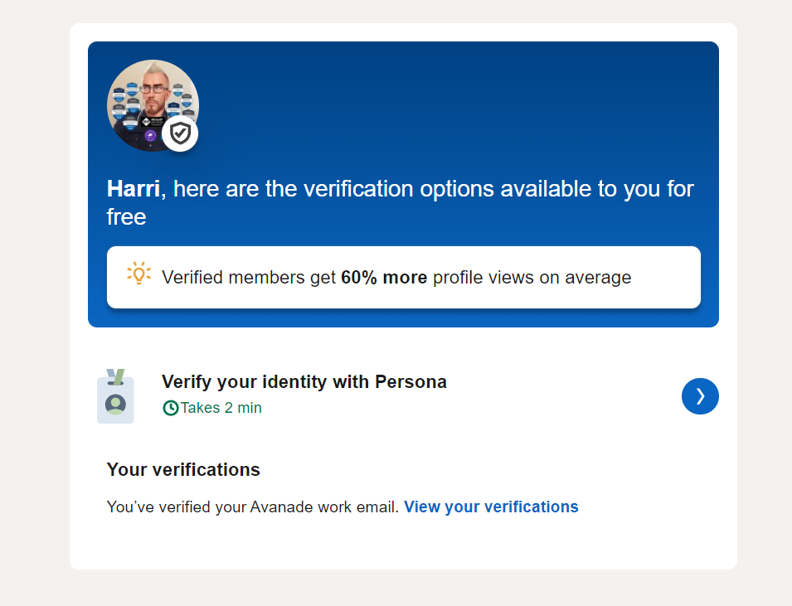Click the word 'Persona' in the option title
Viewport: 792px width, 606px height.
click(411, 382)
